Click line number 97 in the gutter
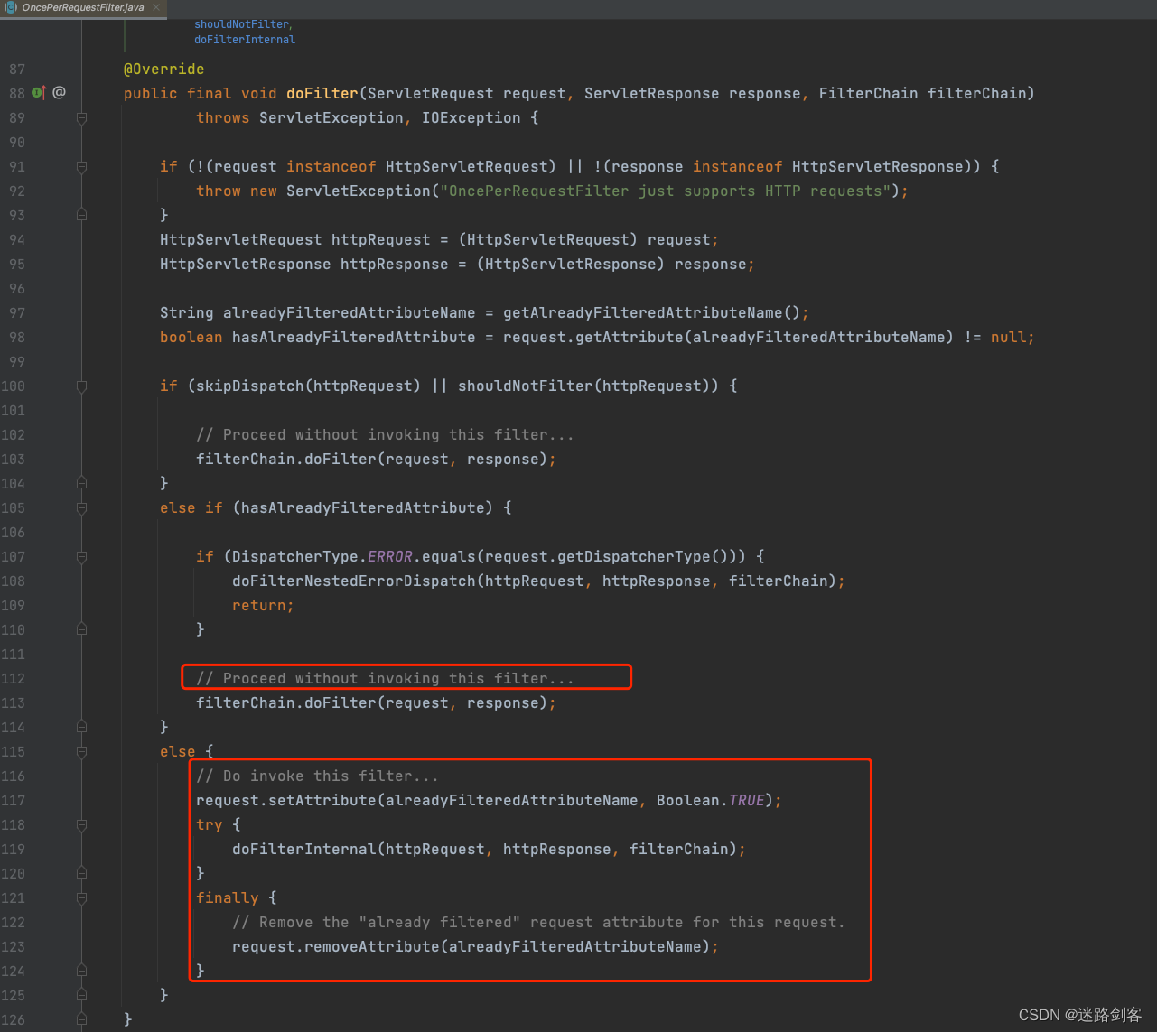The height and width of the screenshot is (1032, 1157). (x=17, y=312)
